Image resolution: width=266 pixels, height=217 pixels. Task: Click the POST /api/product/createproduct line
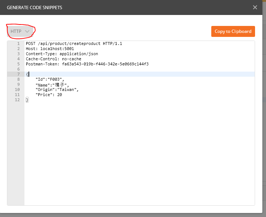(x=74, y=43)
